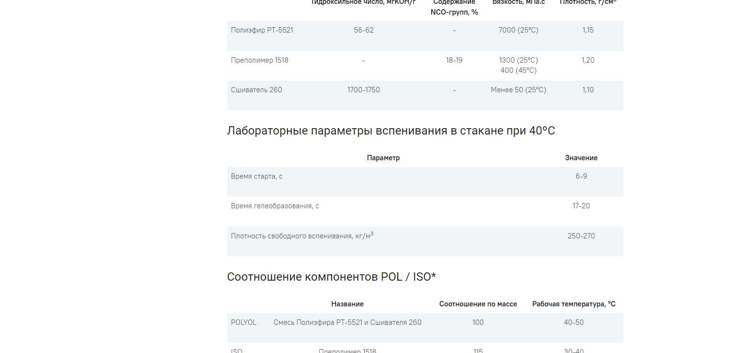Click viscosity value '7000 (25°C)'

coord(519,30)
